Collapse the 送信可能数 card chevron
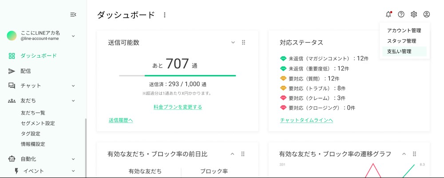 [x=233, y=43]
